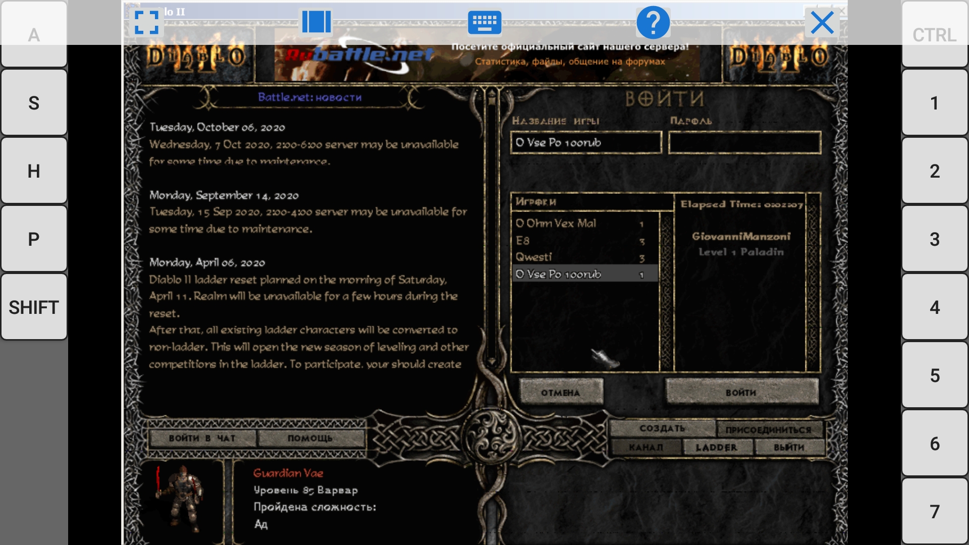
Task: Click the password input field
Action: pos(744,143)
